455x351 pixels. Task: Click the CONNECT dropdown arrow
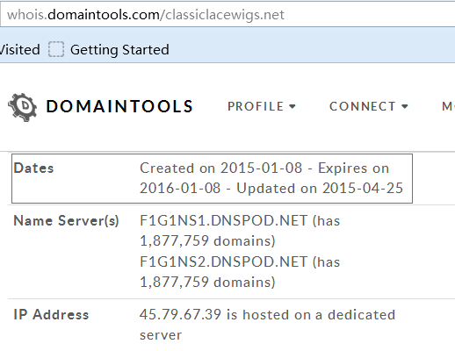click(x=405, y=106)
